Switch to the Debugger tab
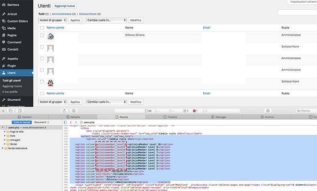This screenshot has height=191, width=317. (x=218, y=117)
